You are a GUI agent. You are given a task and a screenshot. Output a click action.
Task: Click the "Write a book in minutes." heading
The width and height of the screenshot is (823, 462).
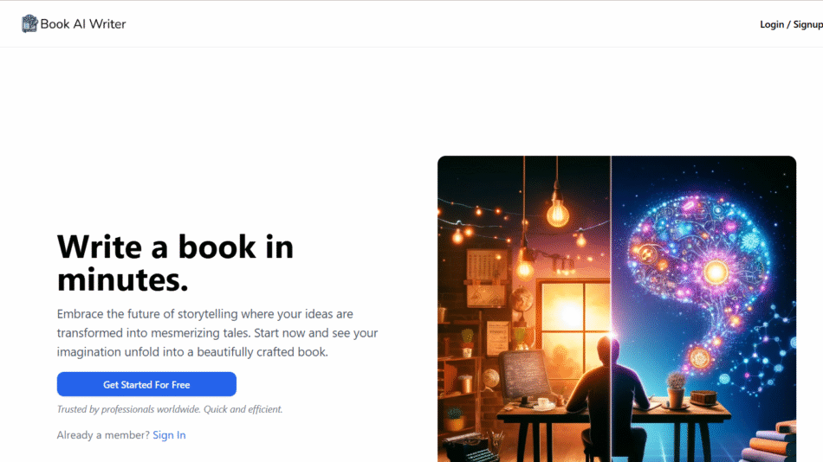(x=175, y=263)
